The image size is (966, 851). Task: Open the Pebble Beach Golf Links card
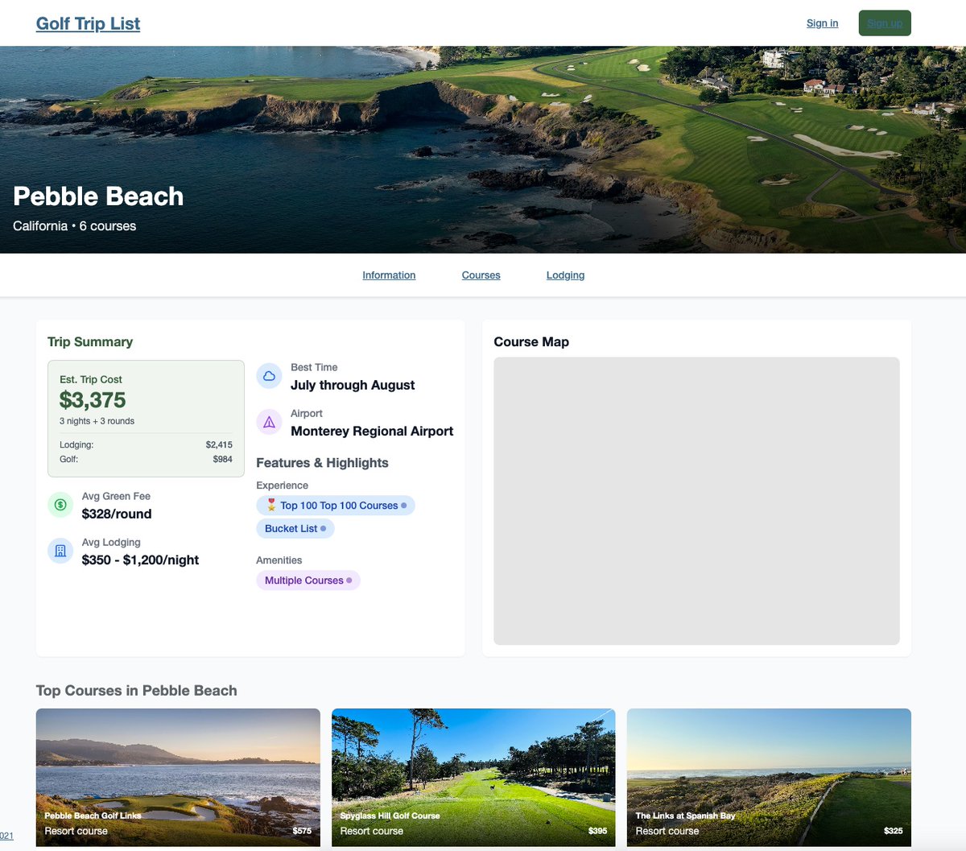178,777
